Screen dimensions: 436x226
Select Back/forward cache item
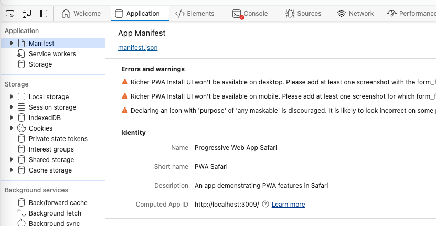pos(58,203)
